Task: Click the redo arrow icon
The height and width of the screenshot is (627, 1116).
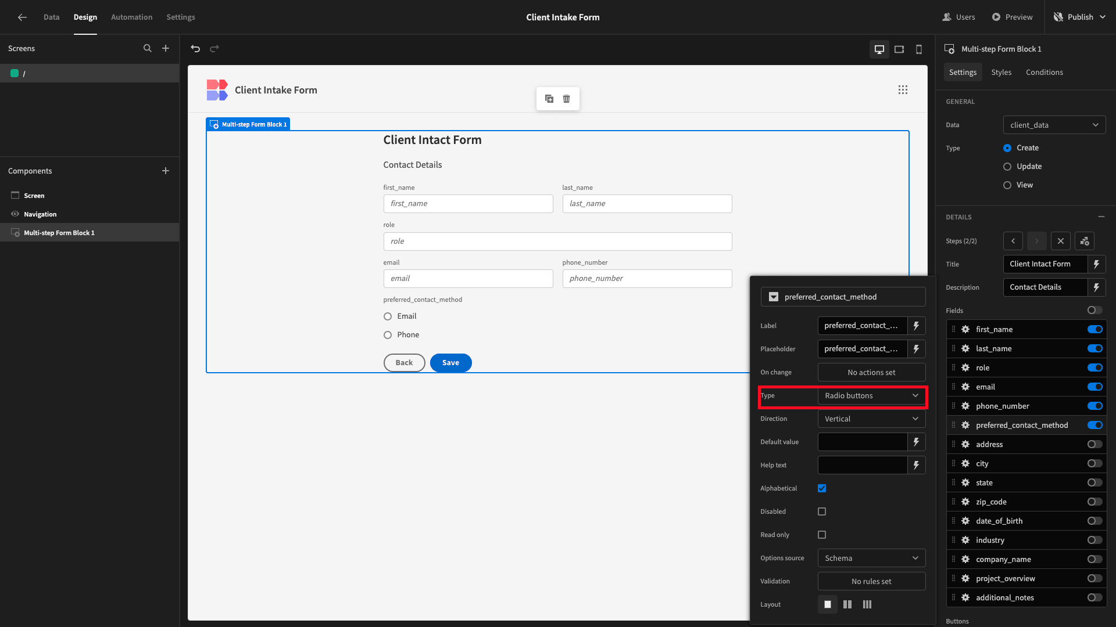Action: 214,49
